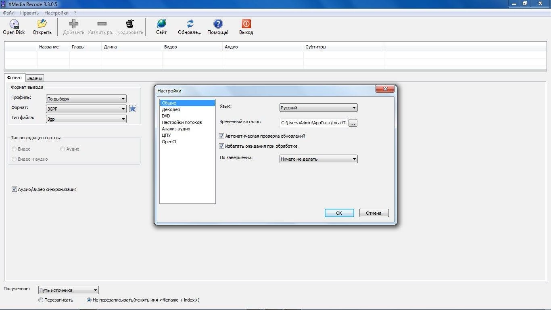Select Общие in settings list

click(x=187, y=103)
